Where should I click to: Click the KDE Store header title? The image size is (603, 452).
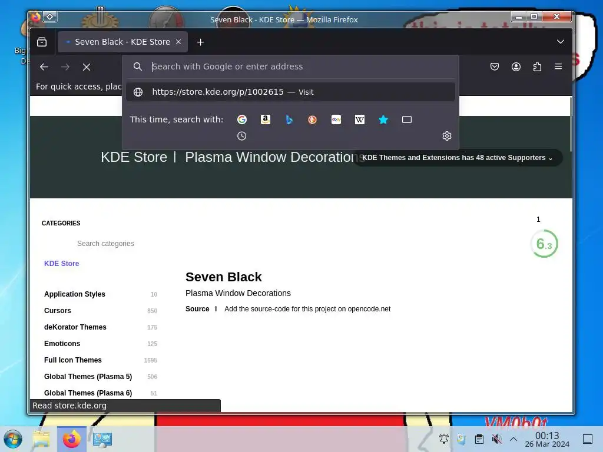[134, 157]
